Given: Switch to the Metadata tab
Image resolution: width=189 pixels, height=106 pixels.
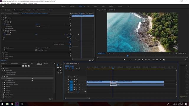Looking at the screenshot, I should [x=51, y=10].
